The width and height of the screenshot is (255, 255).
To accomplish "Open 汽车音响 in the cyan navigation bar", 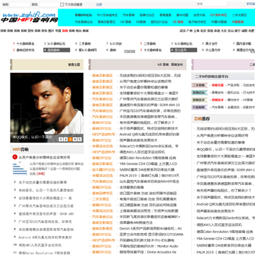I will (x=128, y=15).
